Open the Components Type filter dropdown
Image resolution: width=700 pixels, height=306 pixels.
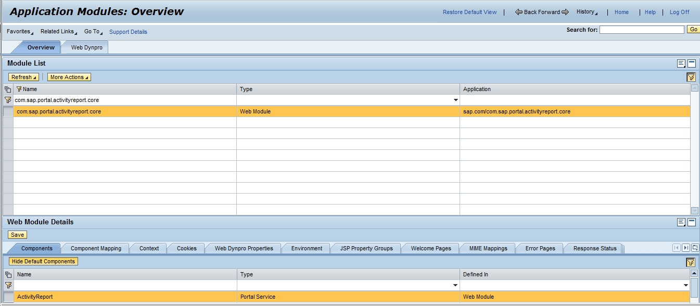(x=456, y=285)
